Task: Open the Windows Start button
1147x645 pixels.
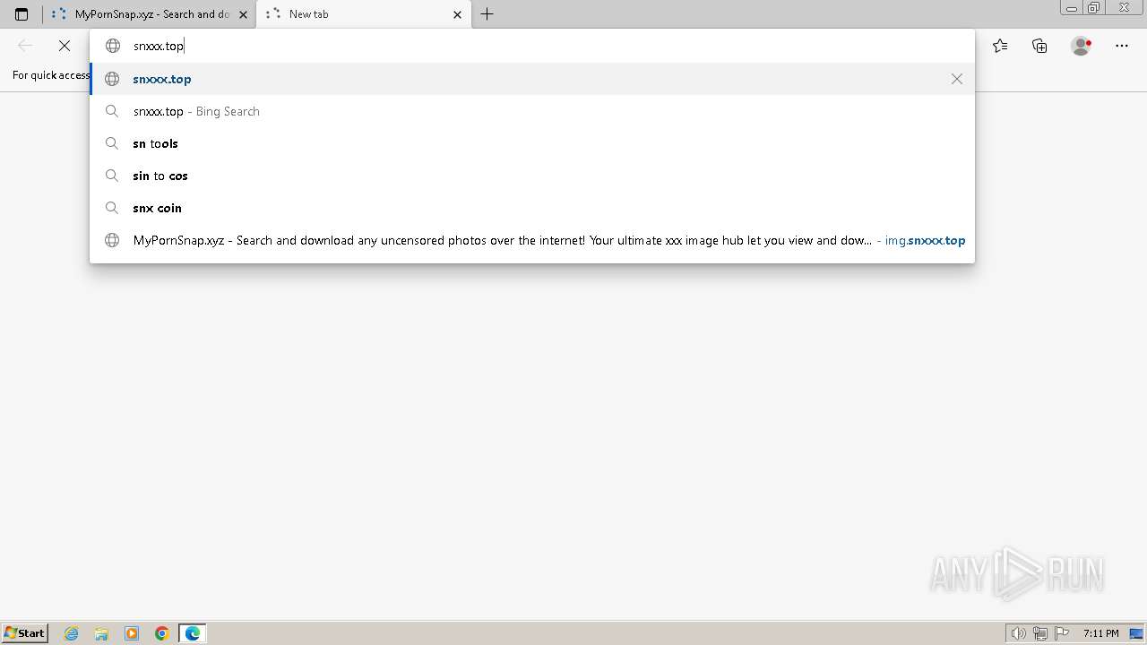Action: click(24, 633)
